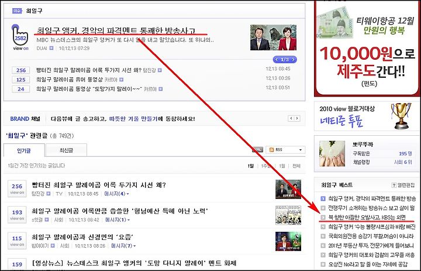Screen dimensions: 421x271
Task: Switch to the 인기글 tab
Action: (x=24, y=150)
